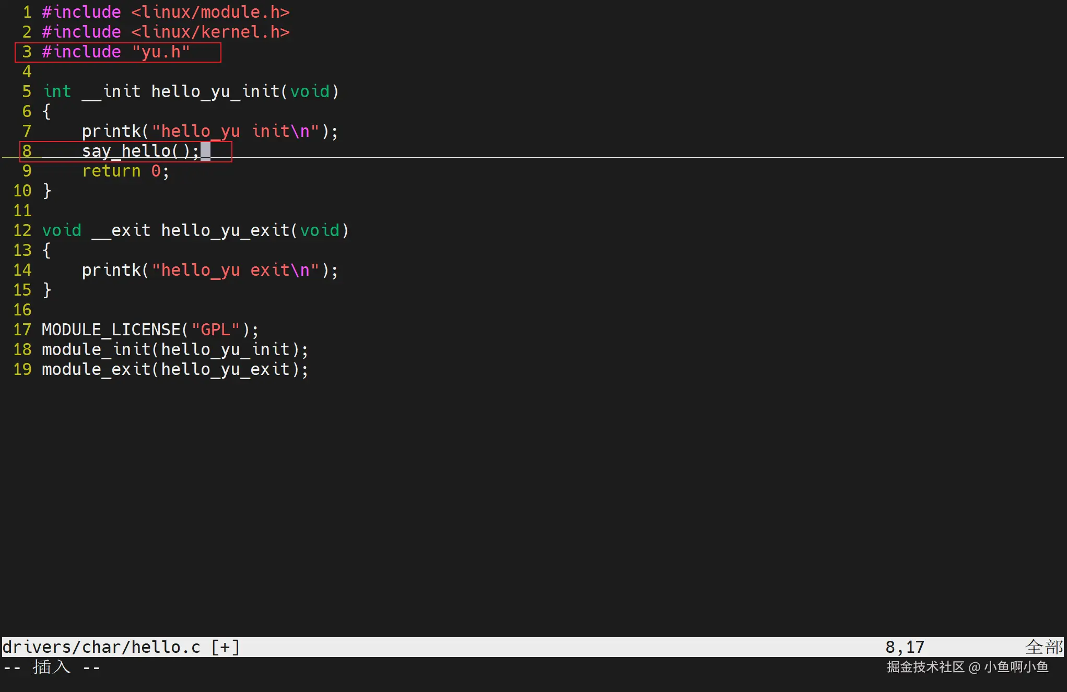Click the "hello_yu exit\n" string
Viewport: 1067px width, 692px height.
pos(235,271)
